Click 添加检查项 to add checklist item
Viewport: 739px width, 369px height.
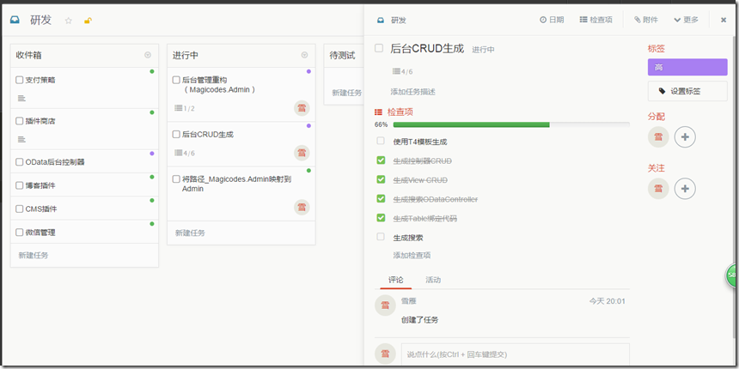[412, 256]
